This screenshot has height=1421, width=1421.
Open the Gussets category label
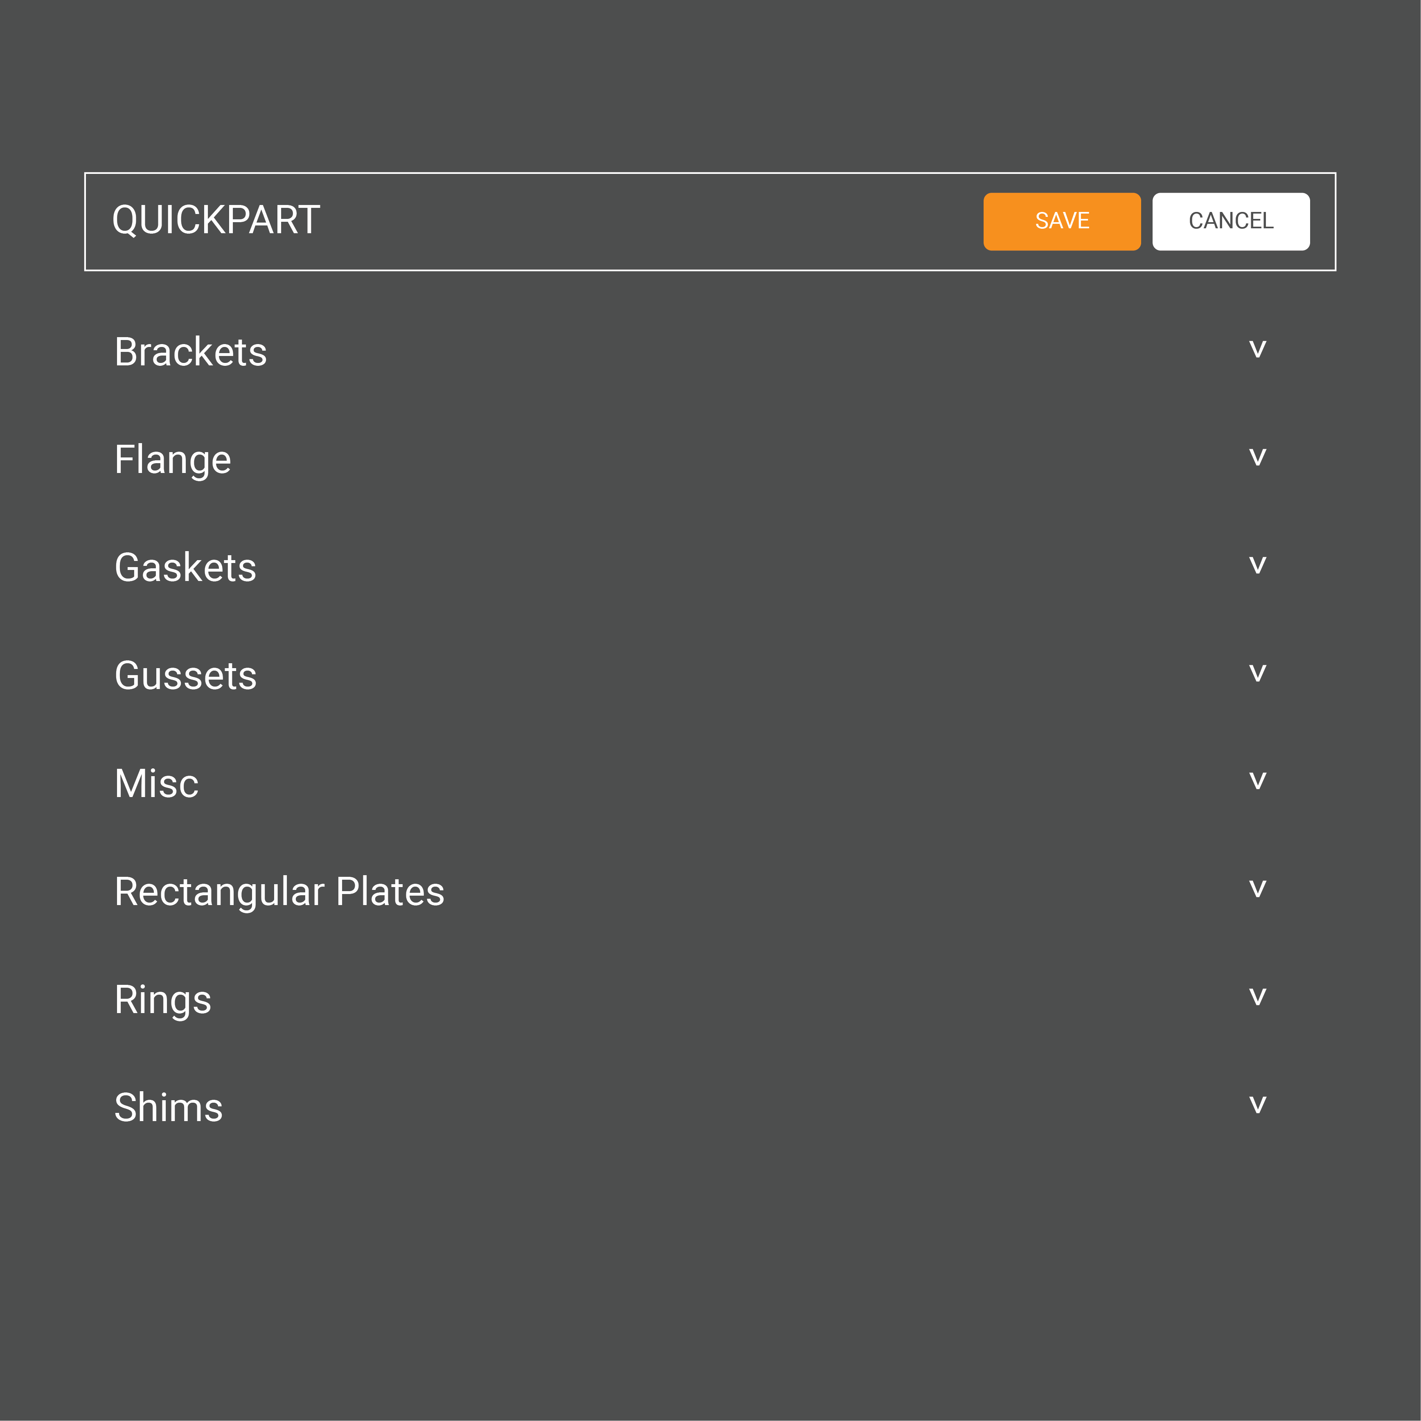(185, 675)
